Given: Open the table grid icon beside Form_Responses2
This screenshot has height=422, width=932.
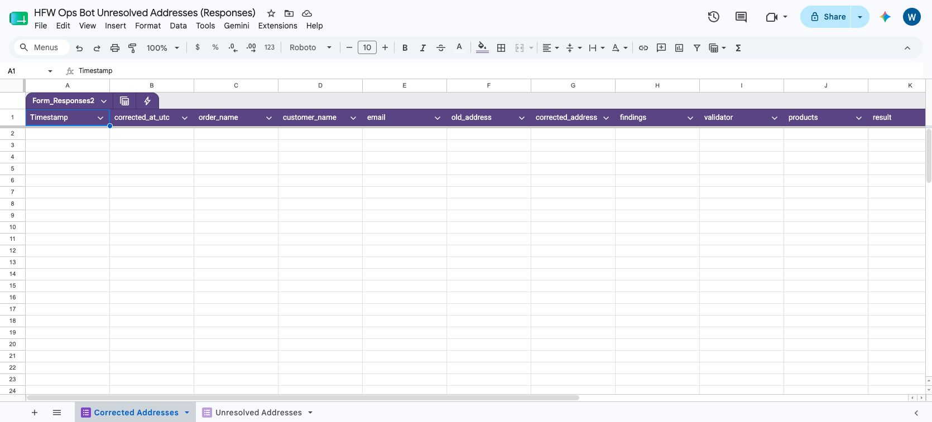Looking at the screenshot, I should 124,101.
